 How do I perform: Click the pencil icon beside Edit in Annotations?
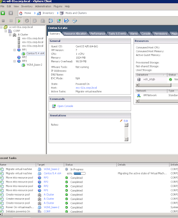click(x=121, y=121)
